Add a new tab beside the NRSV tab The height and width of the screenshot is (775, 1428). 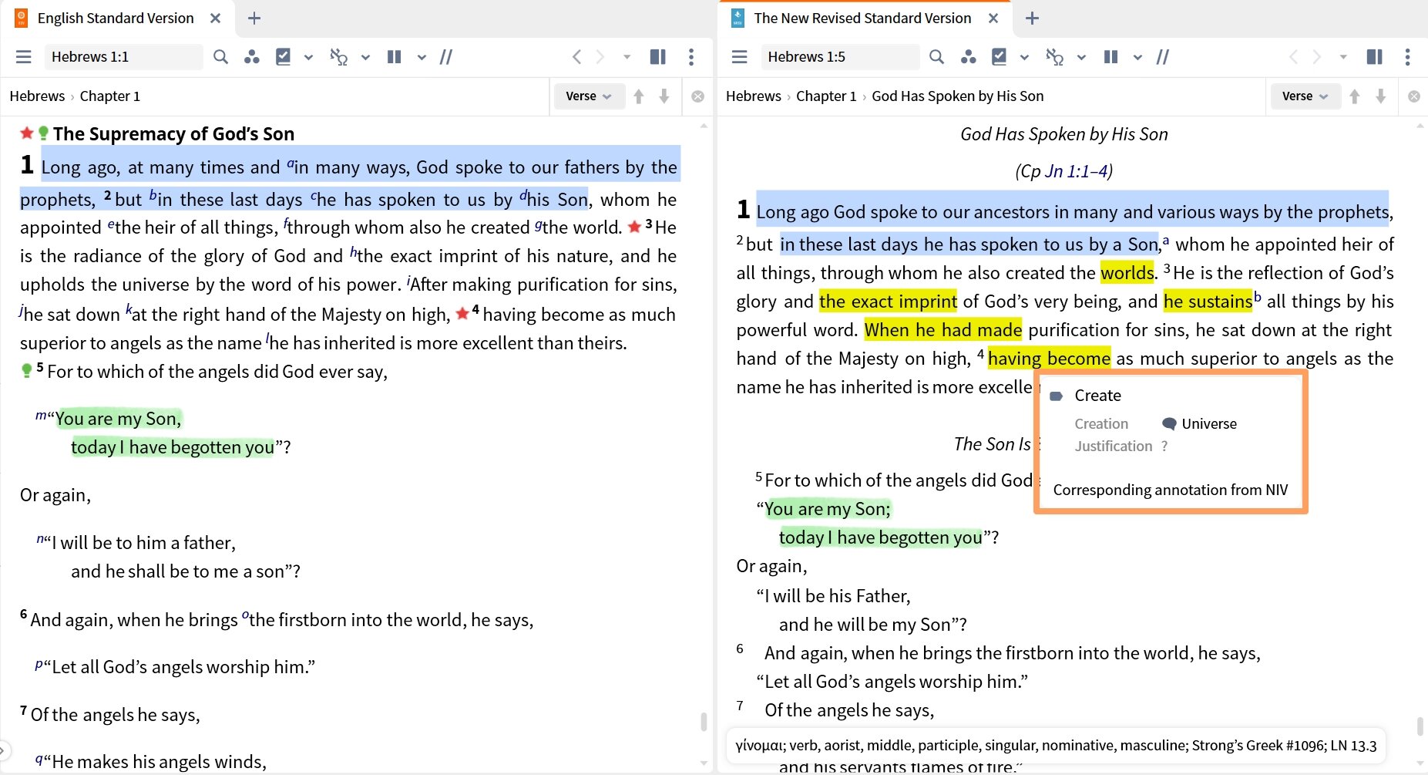(x=1033, y=19)
